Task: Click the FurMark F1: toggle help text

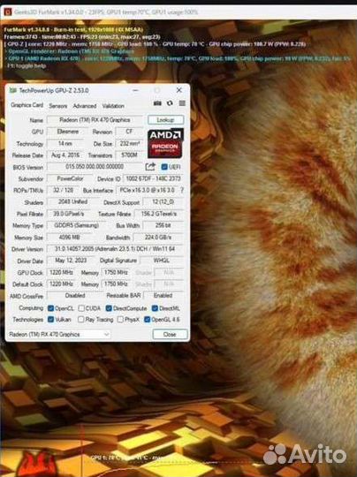Action: 27,65
